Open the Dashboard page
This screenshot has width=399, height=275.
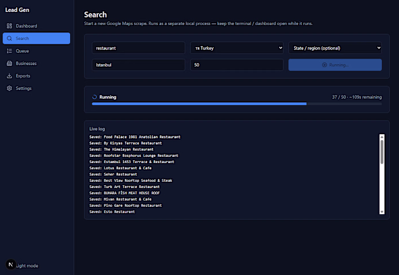pyautogui.click(x=36, y=26)
